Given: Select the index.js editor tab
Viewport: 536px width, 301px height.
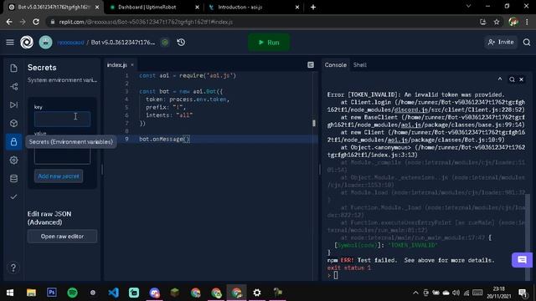Looking at the screenshot, I should 117,65.
